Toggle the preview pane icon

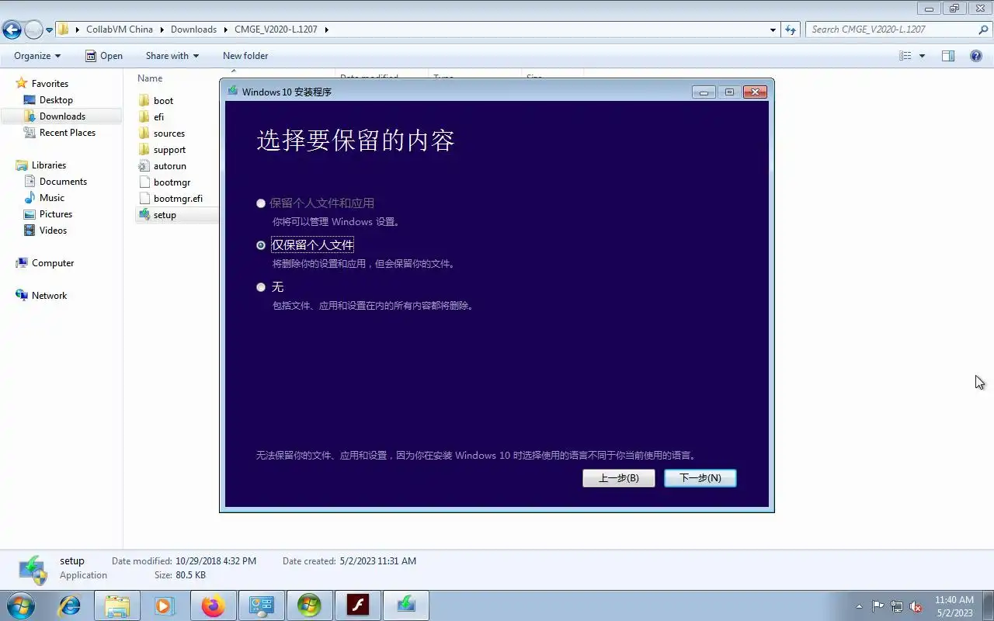coord(948,56)
